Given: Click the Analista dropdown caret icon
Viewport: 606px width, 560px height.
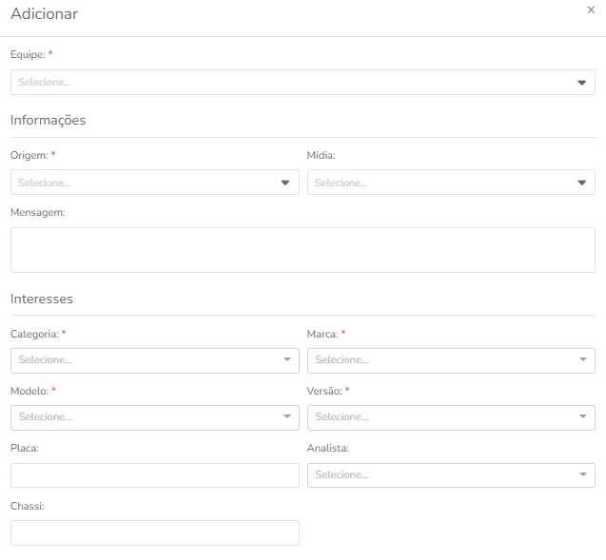Looking at the screenshot, I should click(583, 474).
